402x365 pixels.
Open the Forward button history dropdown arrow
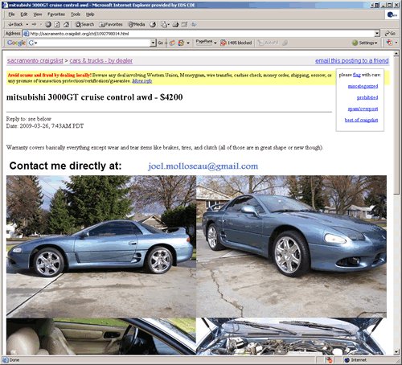pyautogui.click(x=41, y=24)
